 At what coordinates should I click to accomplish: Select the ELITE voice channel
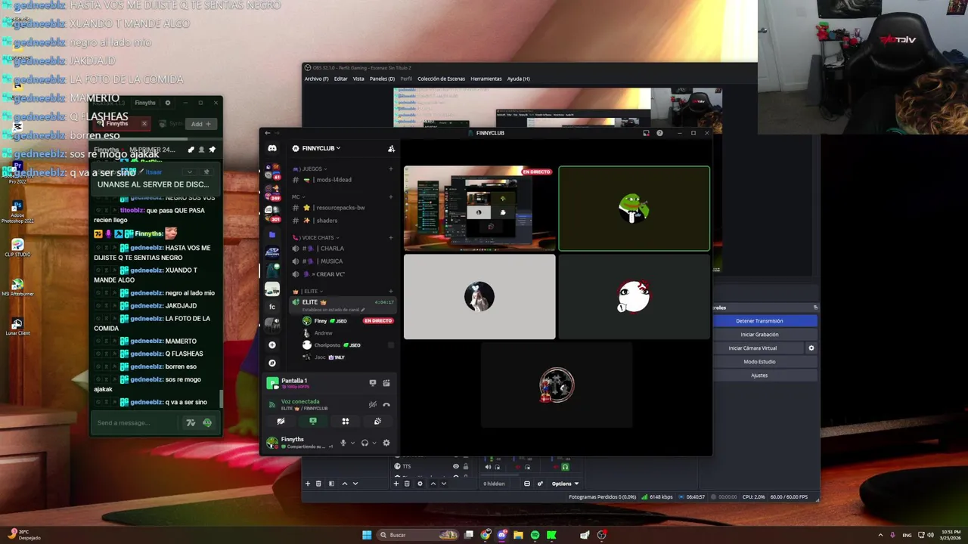pyautogui.click(x=343, y=304)
